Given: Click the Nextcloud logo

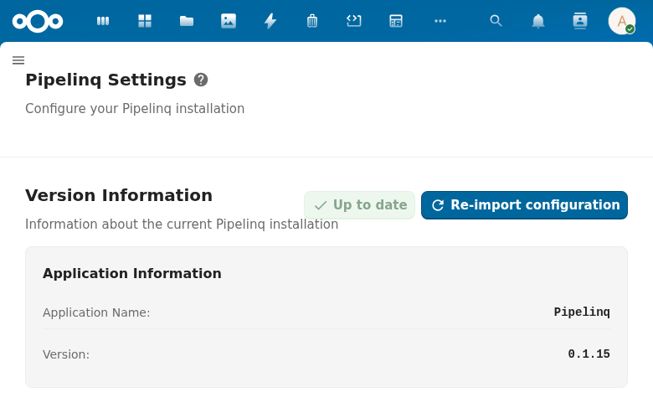Looking at the screenshot, I should tap(38, 21).
